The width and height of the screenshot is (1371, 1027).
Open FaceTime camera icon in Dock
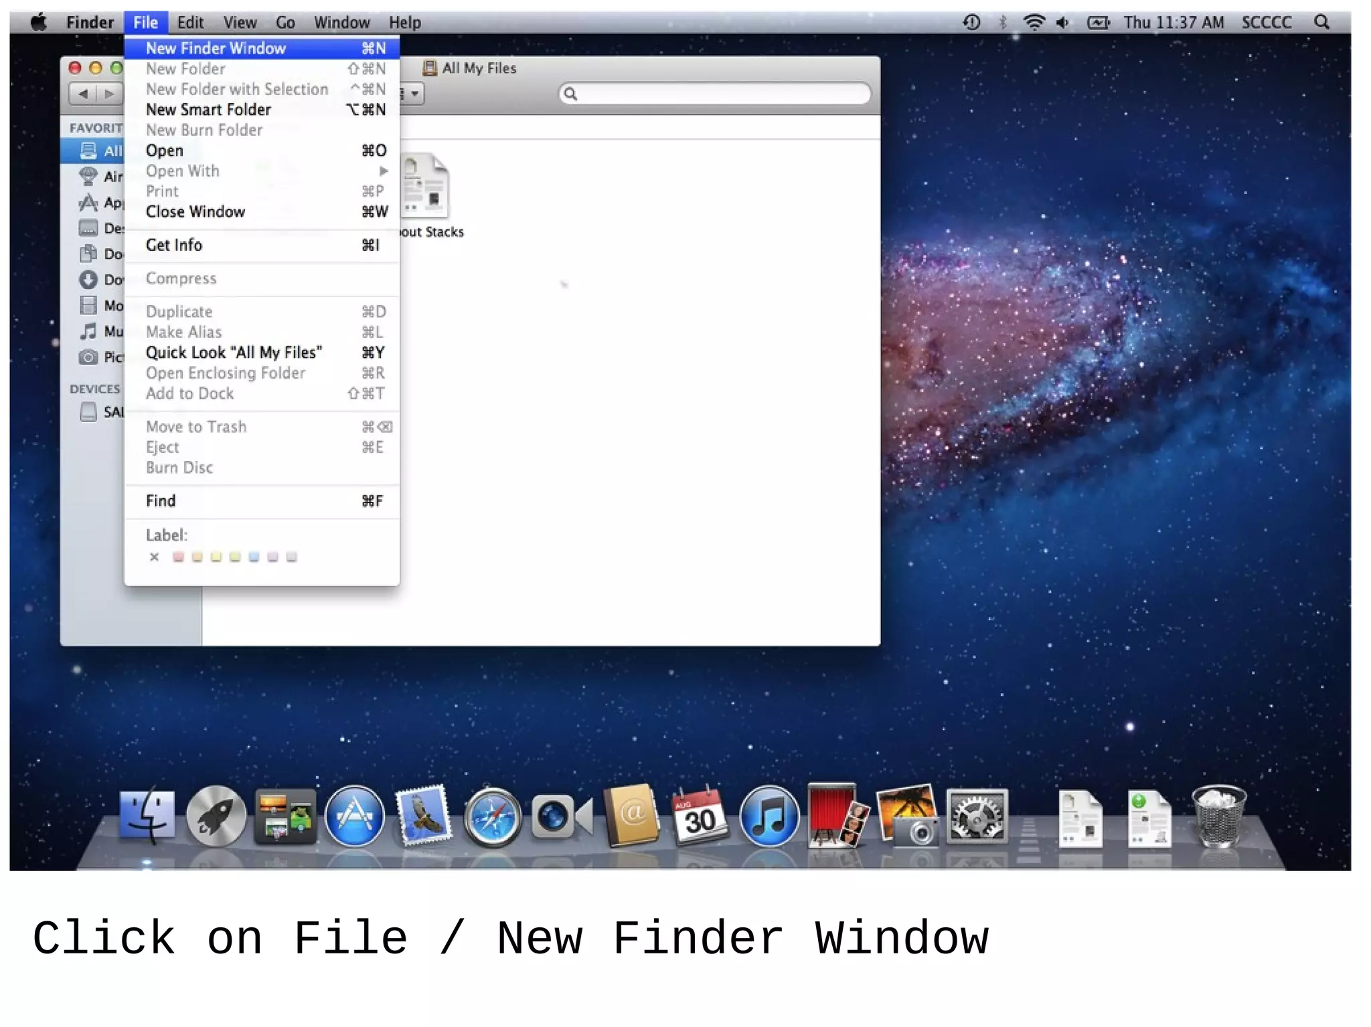click(x=562, y=816)
